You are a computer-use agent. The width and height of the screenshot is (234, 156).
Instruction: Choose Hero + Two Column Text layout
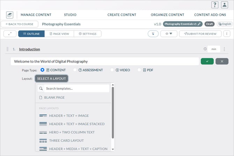coord(73,133)
